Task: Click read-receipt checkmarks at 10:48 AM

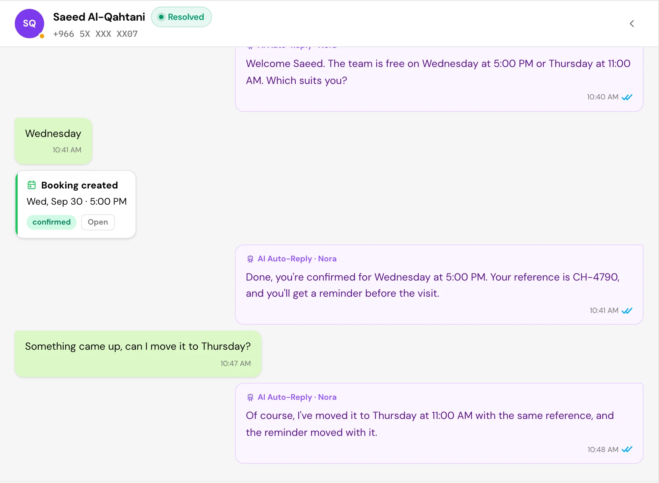Action: (627, 449)
